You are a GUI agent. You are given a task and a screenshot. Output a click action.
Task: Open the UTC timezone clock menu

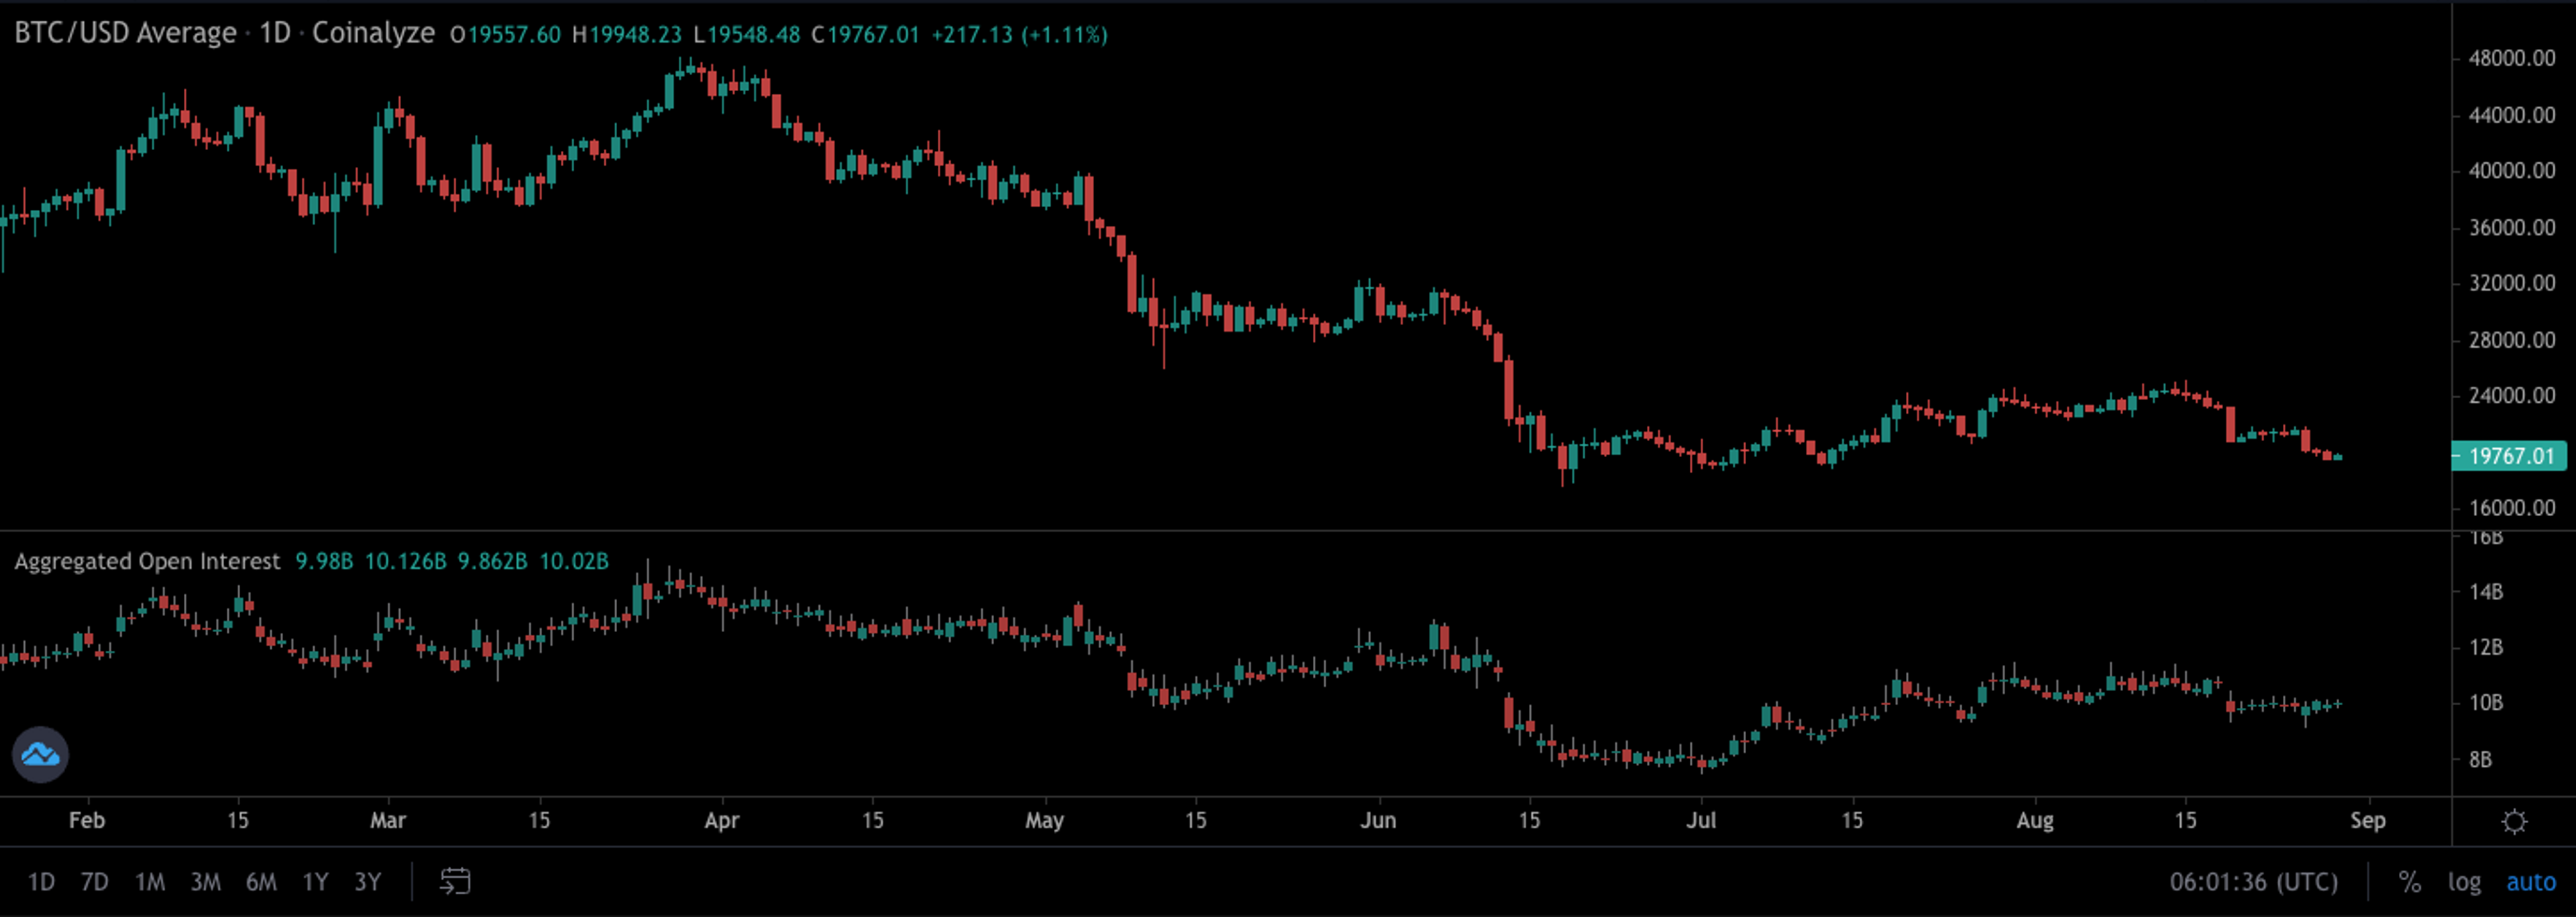point(2253,882)
